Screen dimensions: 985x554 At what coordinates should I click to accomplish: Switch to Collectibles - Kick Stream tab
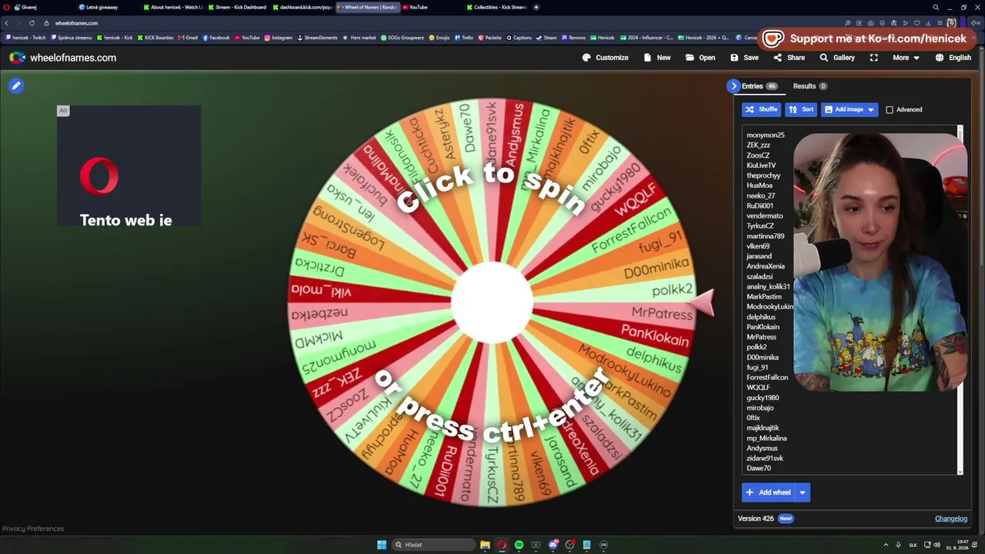click(496, 7)
